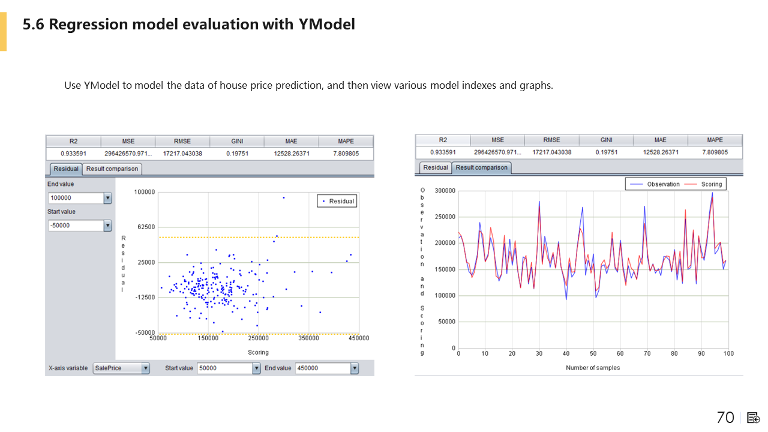Click the GINI column header in right table

(606, 140)
